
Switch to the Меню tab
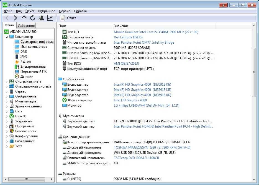pyautogui.click(x=9, y=25)
